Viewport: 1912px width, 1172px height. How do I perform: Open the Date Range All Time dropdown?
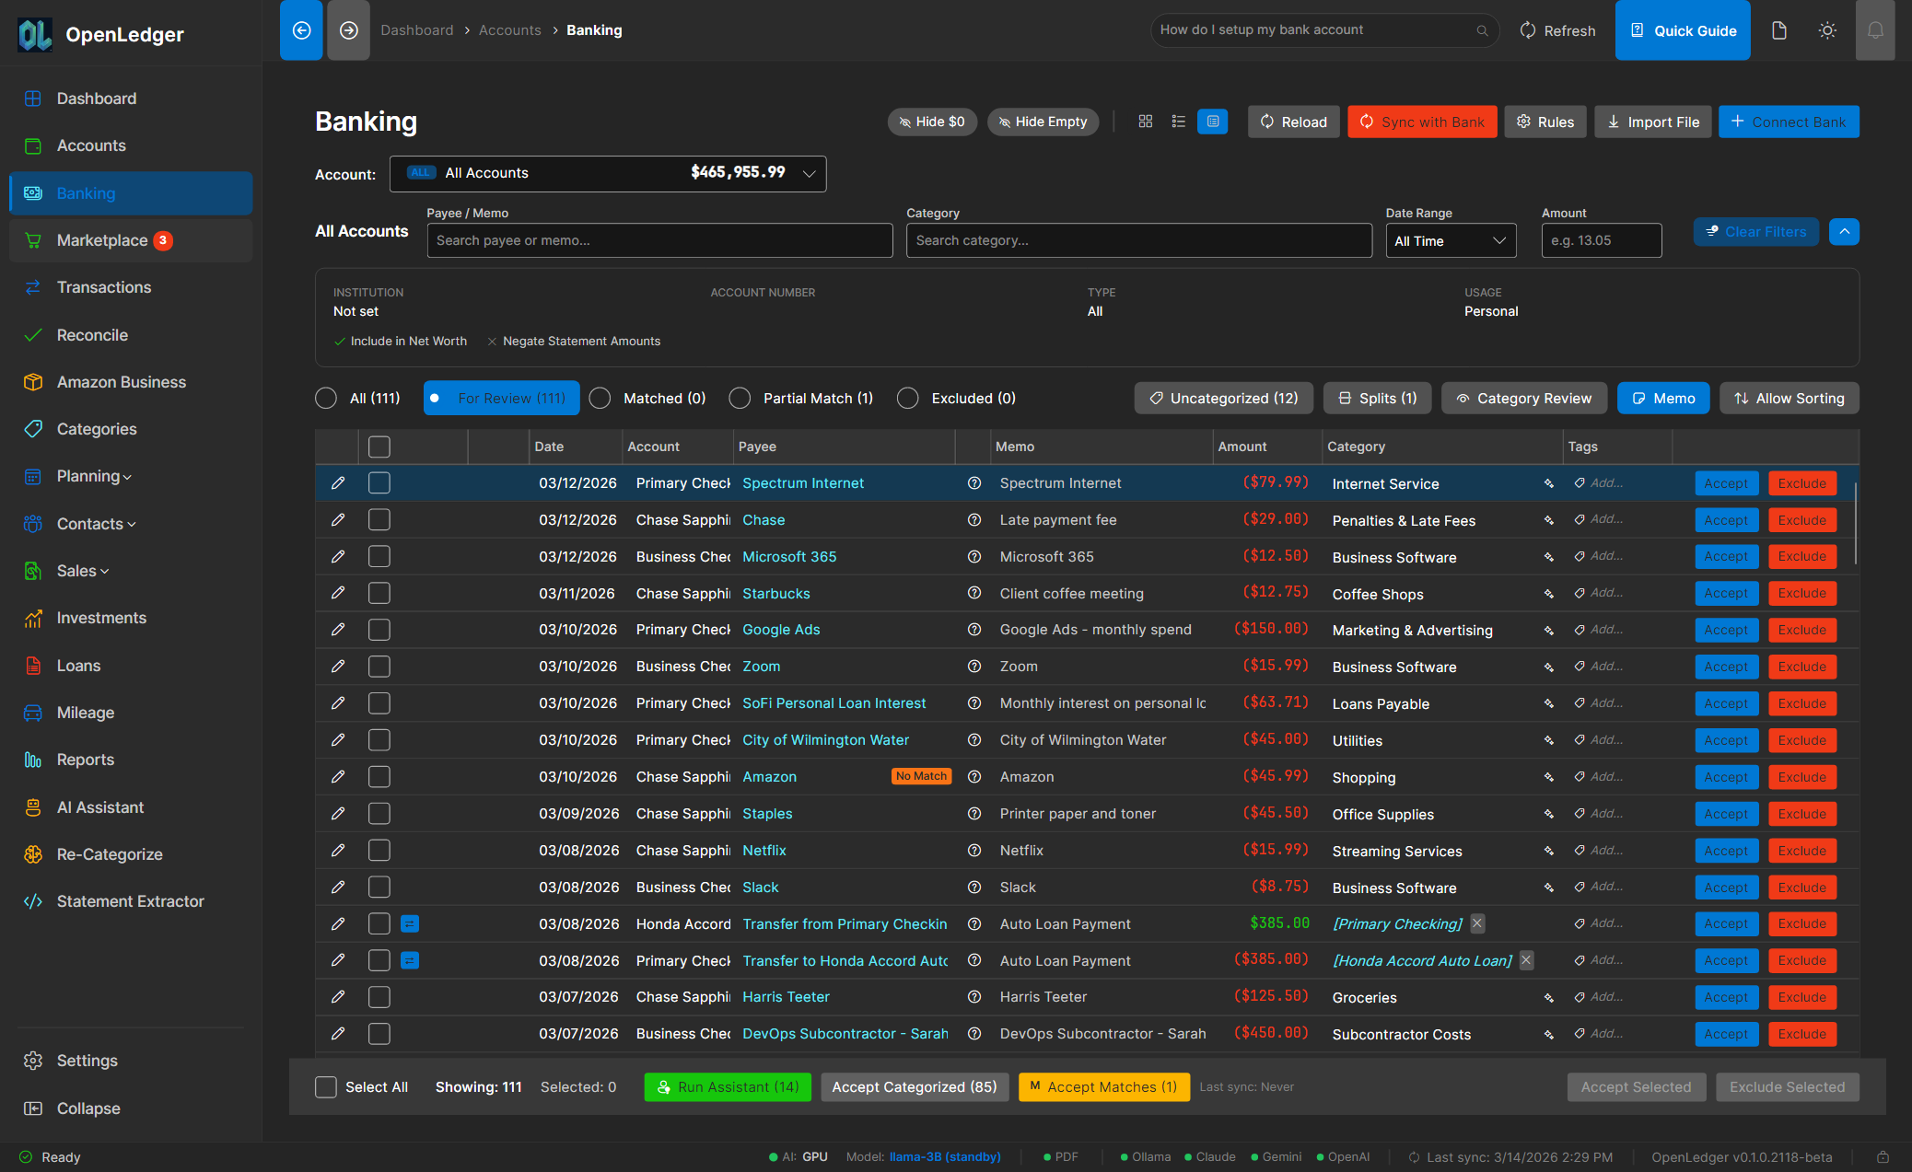pyautogui.click(x=1451, y=240)
